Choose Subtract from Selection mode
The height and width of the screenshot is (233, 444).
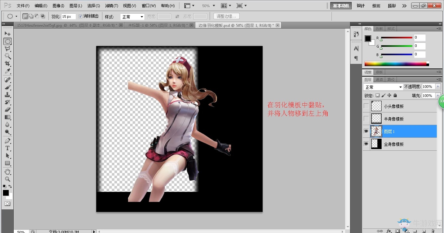coord(37,16)
